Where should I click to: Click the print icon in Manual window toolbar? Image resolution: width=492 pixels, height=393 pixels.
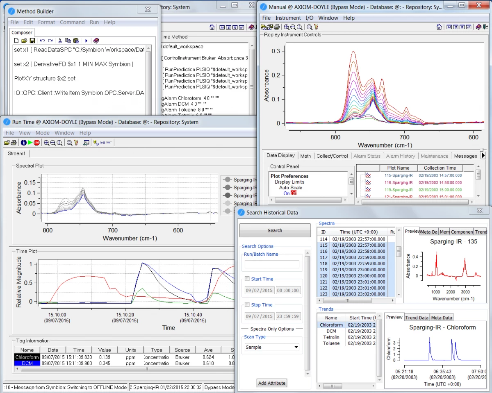pyautogui.click(x=277, y=27)
